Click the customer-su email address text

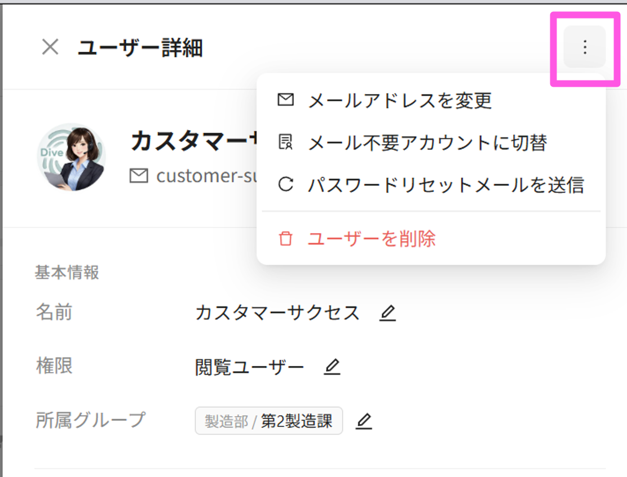(x=206, y=176)
